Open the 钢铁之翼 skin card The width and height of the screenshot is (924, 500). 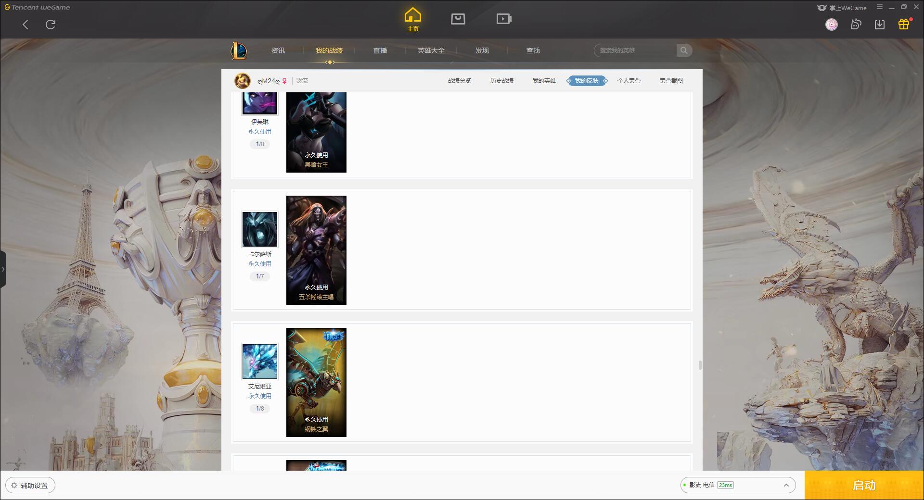316,382
